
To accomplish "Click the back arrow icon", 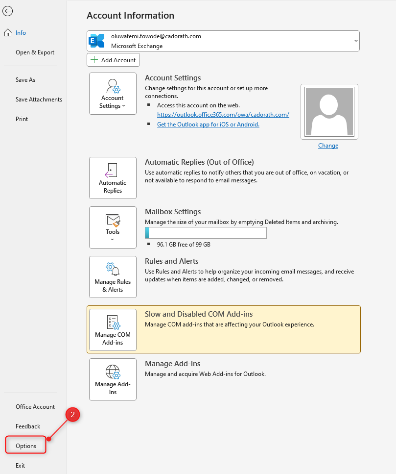I will tap(7, 11).
